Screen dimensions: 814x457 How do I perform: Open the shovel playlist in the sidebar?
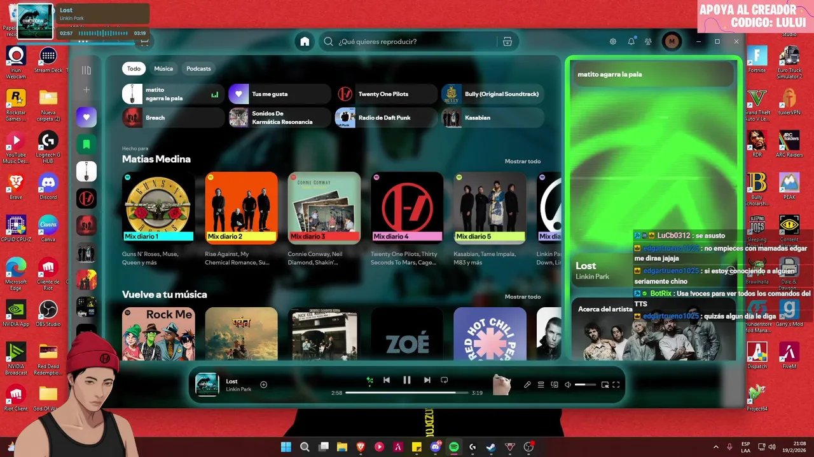click(86, 171)
